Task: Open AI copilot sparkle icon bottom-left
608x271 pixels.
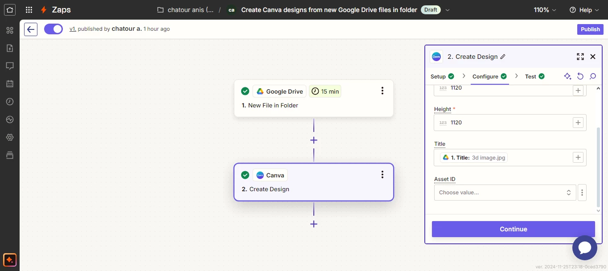Action: click(10, 259)
